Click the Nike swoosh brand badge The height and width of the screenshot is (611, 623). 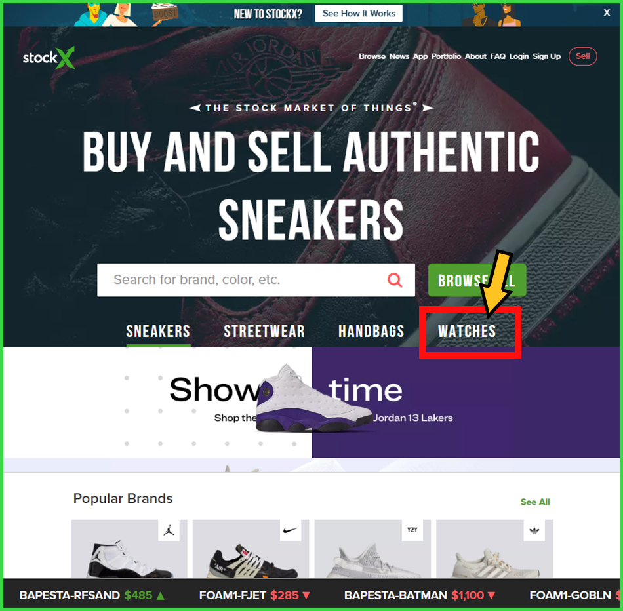click(291, 530)
